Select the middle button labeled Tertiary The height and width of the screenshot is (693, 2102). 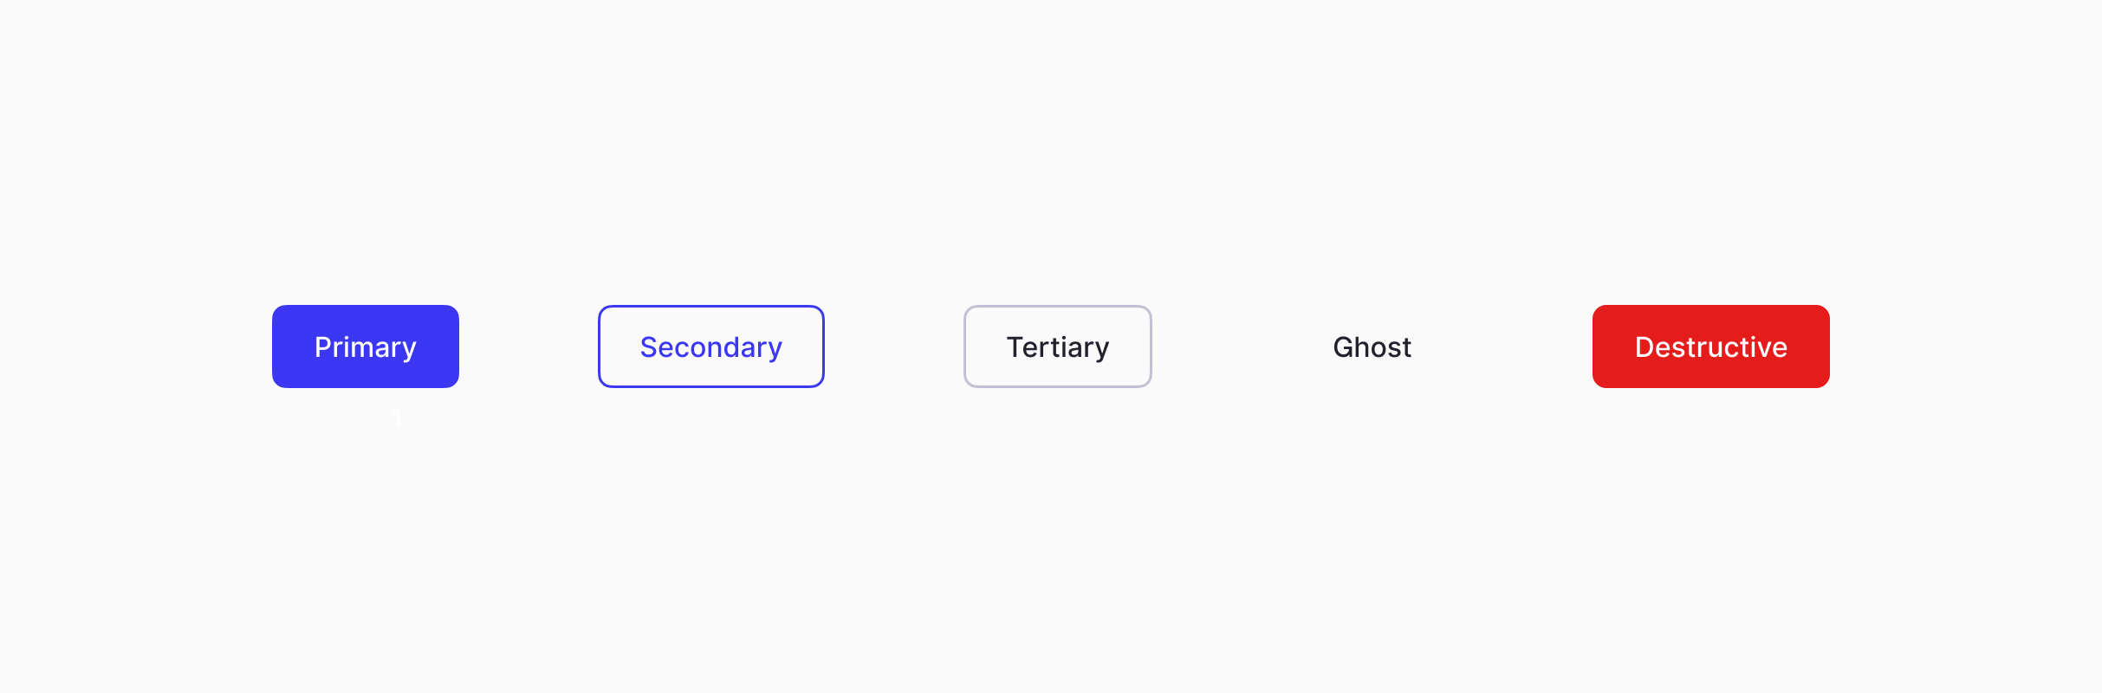(x=1057, y=346)
